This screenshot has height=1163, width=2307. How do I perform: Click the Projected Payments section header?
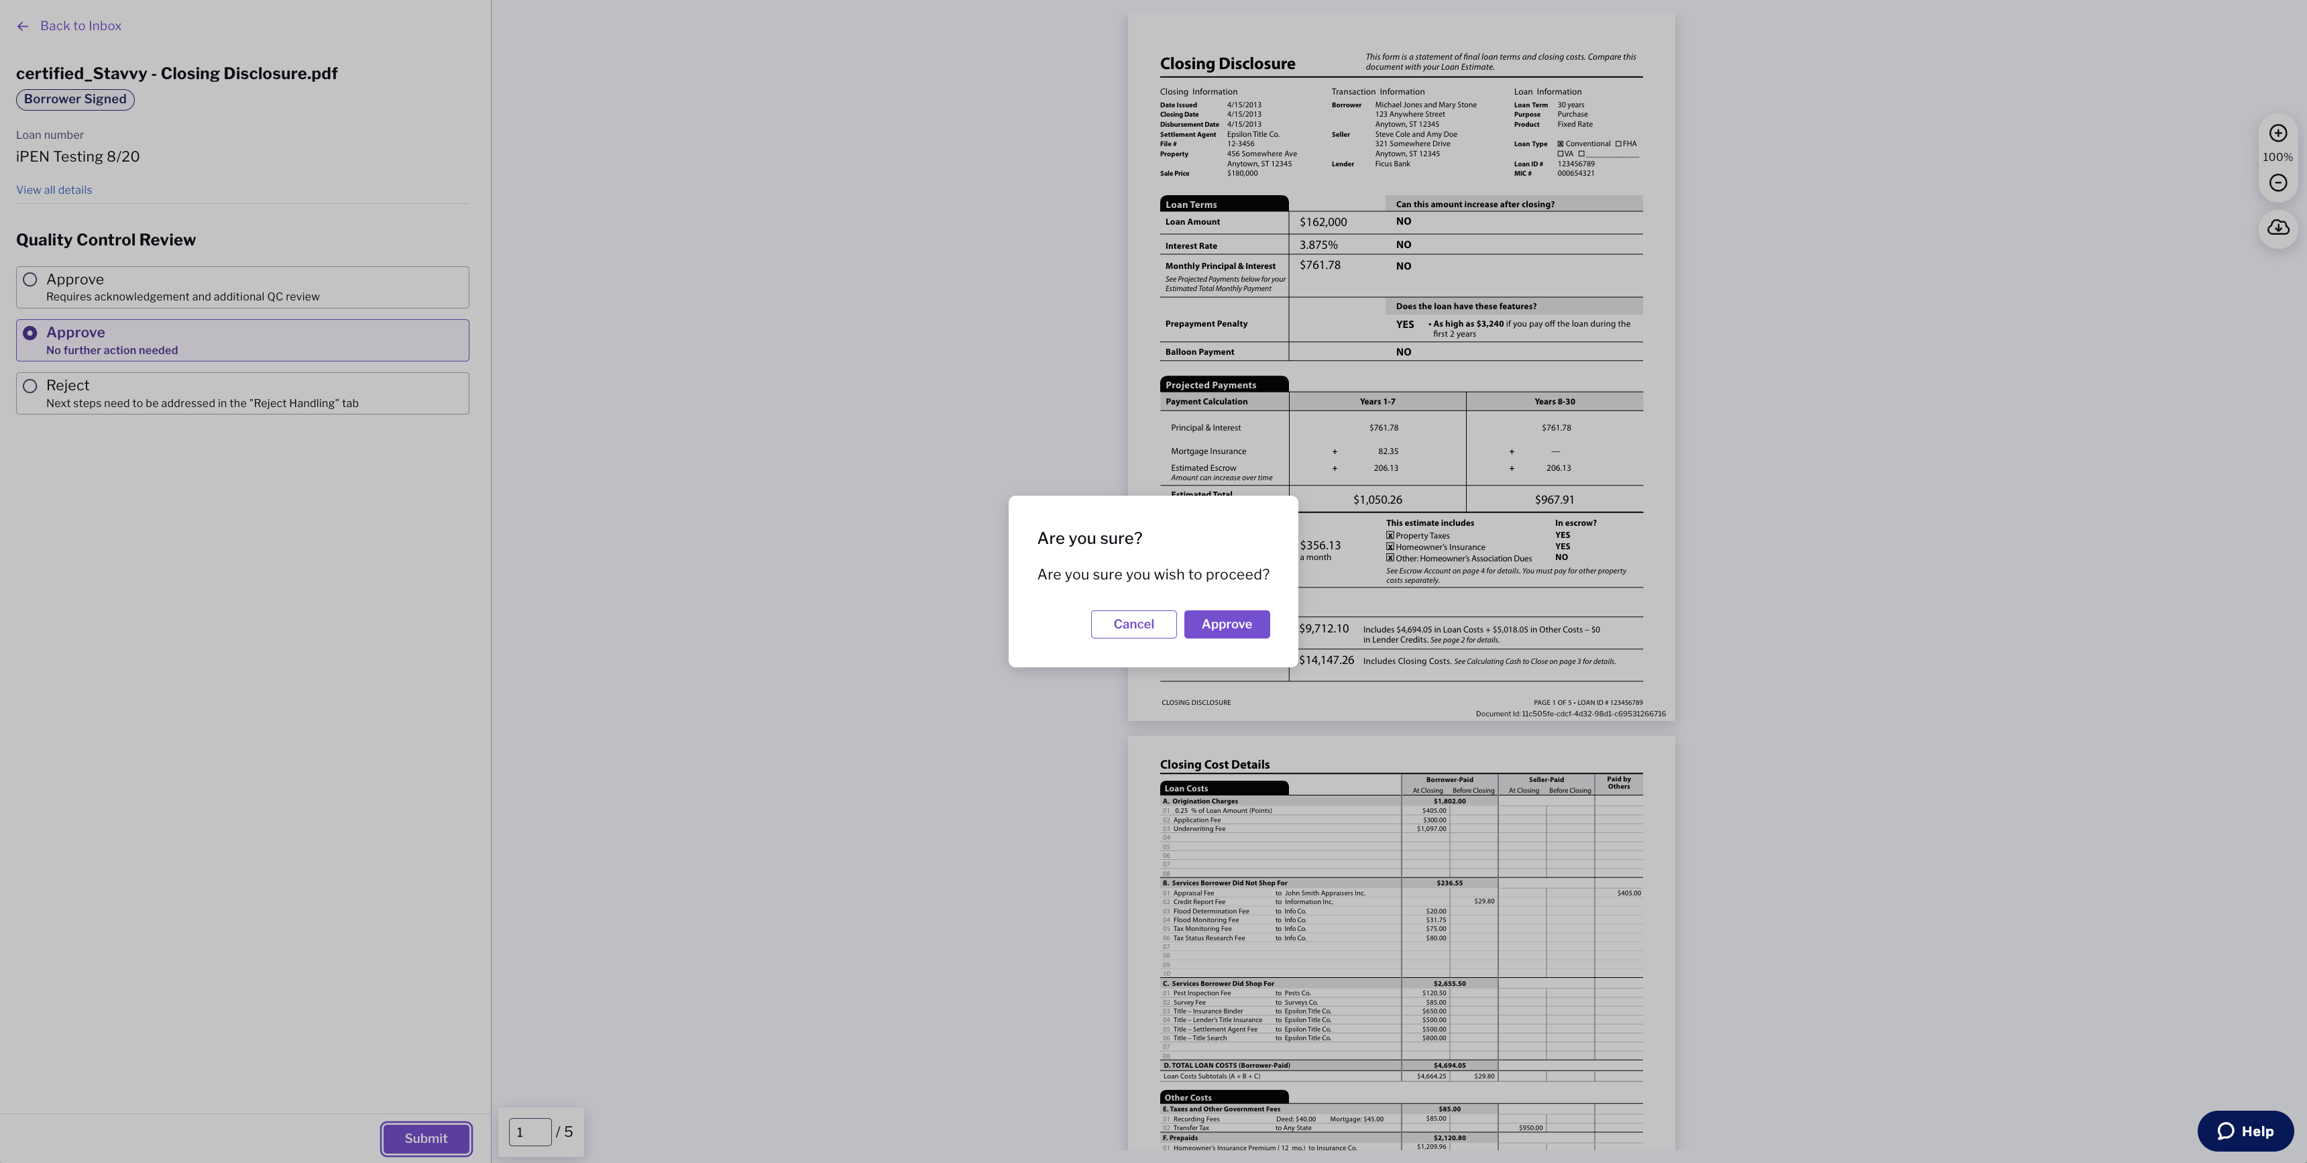pos(1223,385)
